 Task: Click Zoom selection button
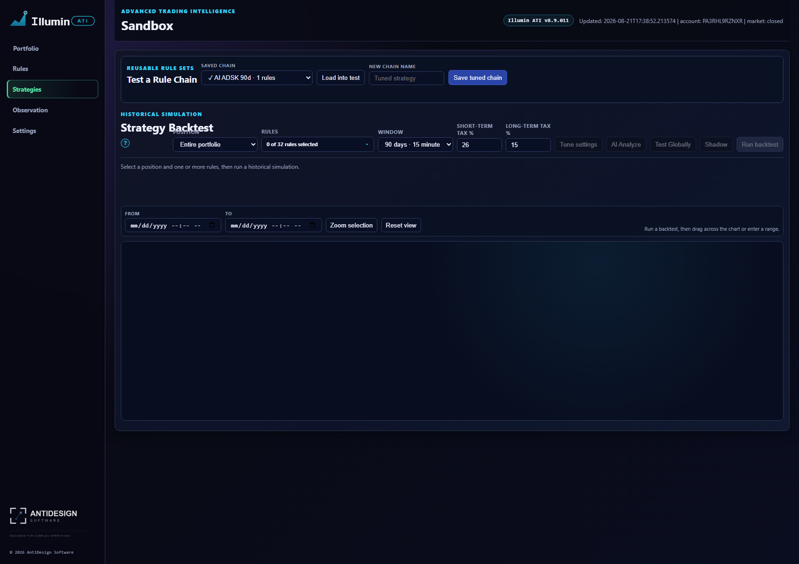click(352, 225)
